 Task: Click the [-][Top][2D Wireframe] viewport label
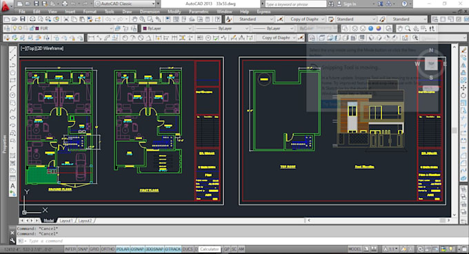click(42, 48)
